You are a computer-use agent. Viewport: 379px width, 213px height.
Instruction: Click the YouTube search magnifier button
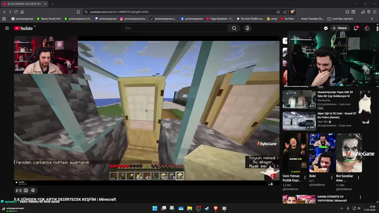point(234,28)
